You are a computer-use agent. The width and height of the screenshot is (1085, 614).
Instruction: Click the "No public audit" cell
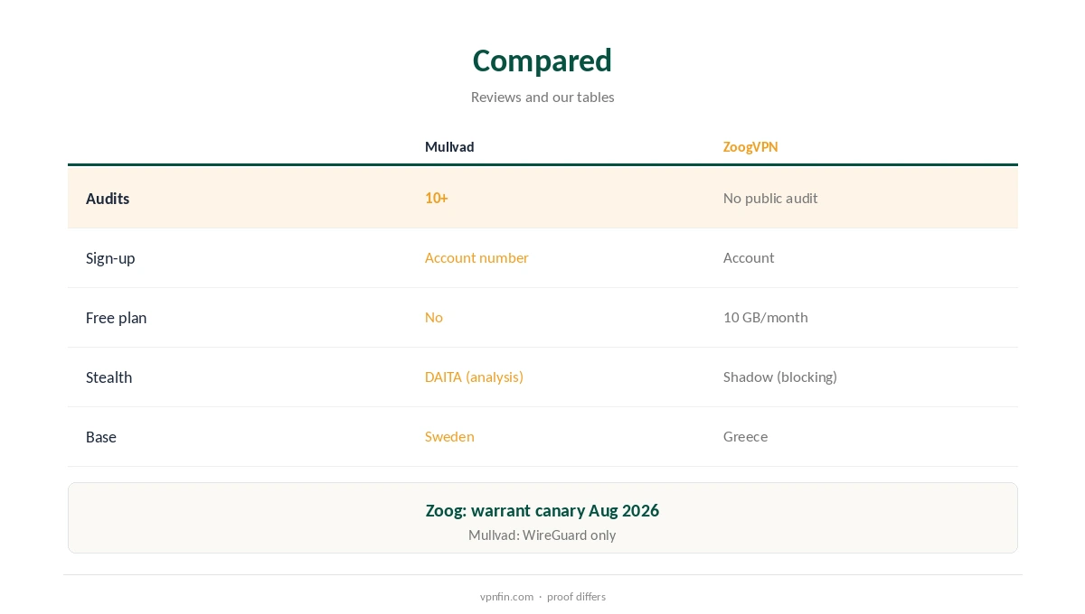(x=770, y=198)
